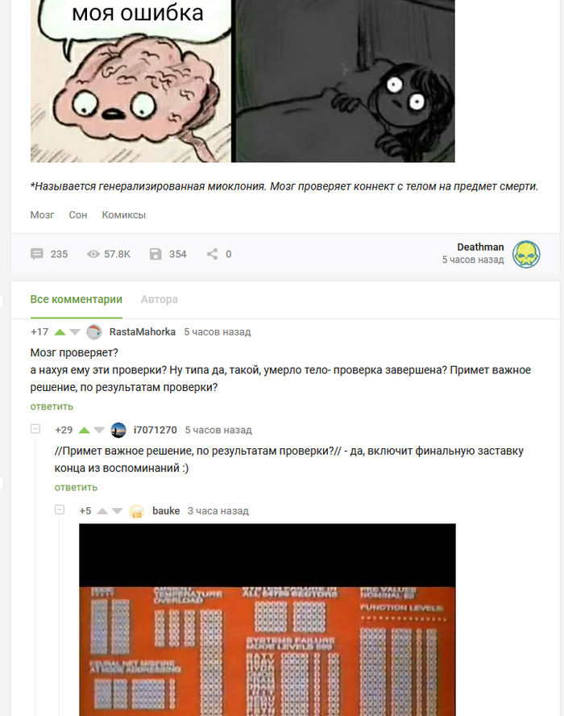Click the comments icon showing 235
The height and width of the screenshot is (716, 564).
(x=36, y=254)
